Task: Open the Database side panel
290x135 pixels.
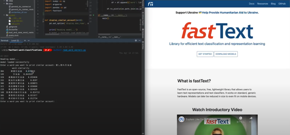Action: click(143, 34)
